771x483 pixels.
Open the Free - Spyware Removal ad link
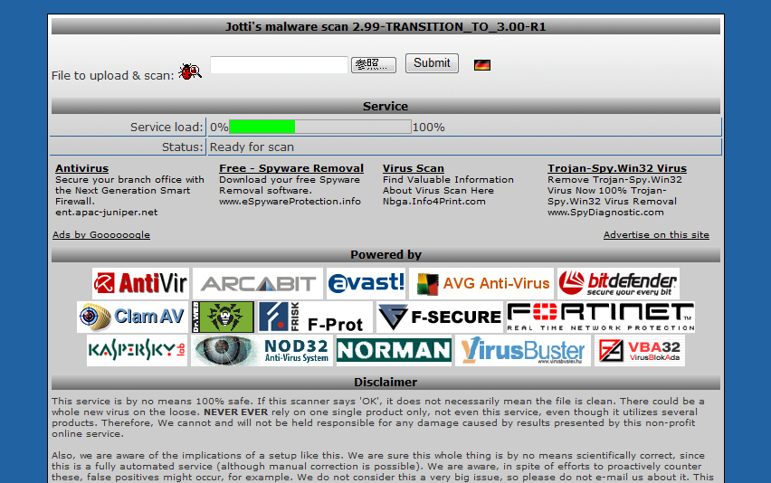[x=290, y=168]
